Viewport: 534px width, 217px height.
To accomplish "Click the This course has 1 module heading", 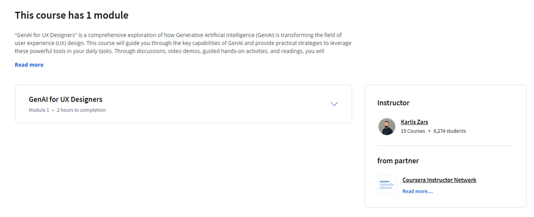I will tap(72, 15).
